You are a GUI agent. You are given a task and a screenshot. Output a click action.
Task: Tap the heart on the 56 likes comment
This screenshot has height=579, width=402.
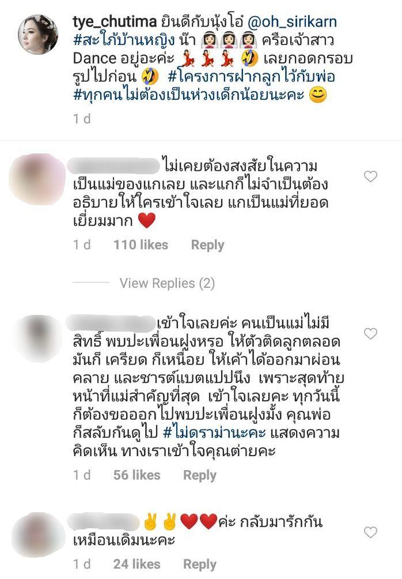tap(370, 334)
